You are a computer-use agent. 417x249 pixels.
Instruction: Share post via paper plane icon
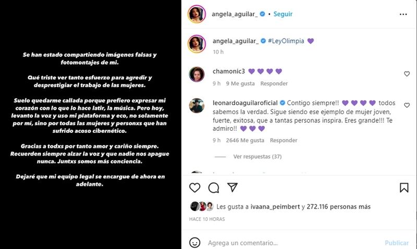(232, 188)
